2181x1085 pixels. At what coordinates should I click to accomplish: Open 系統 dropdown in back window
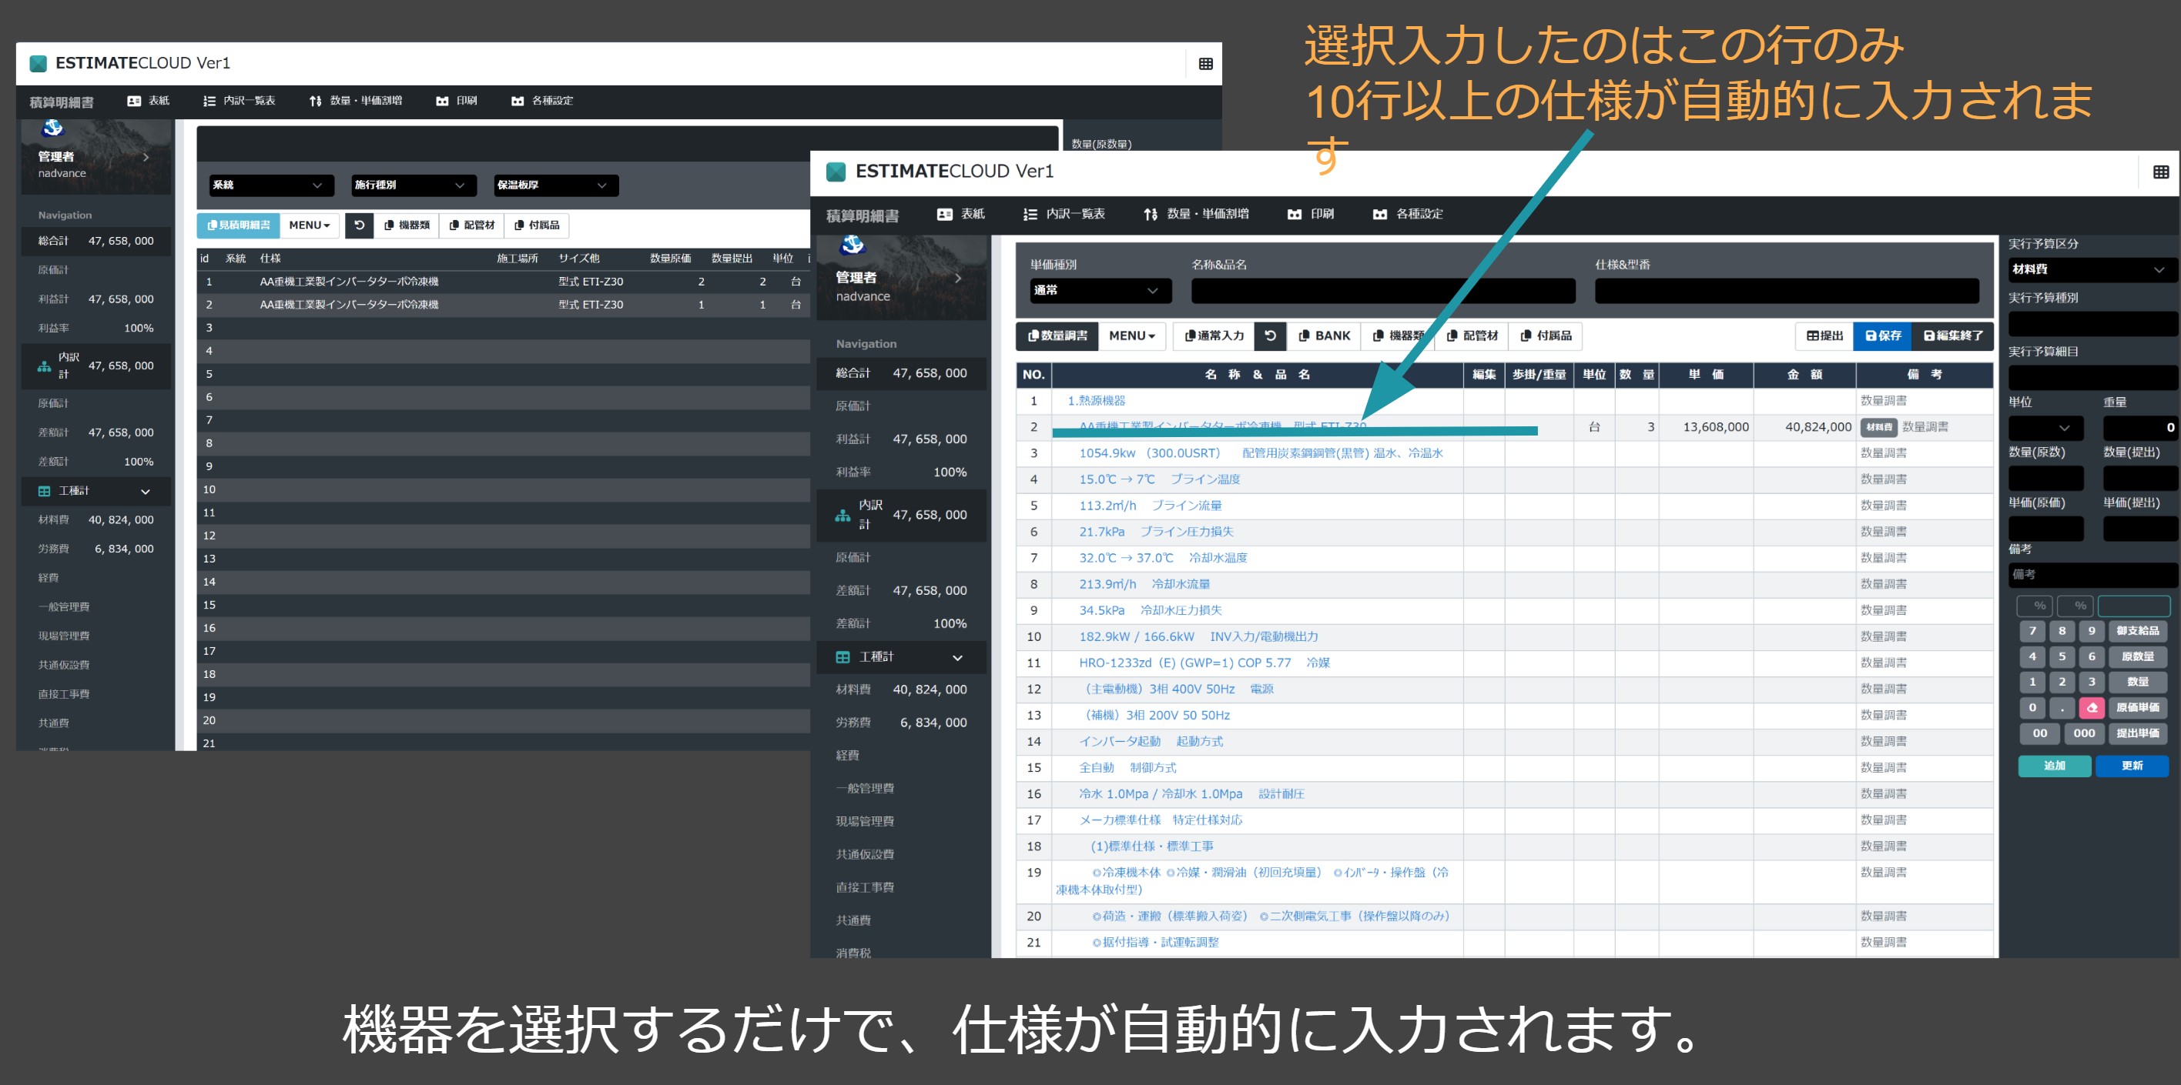click(271, 185)
